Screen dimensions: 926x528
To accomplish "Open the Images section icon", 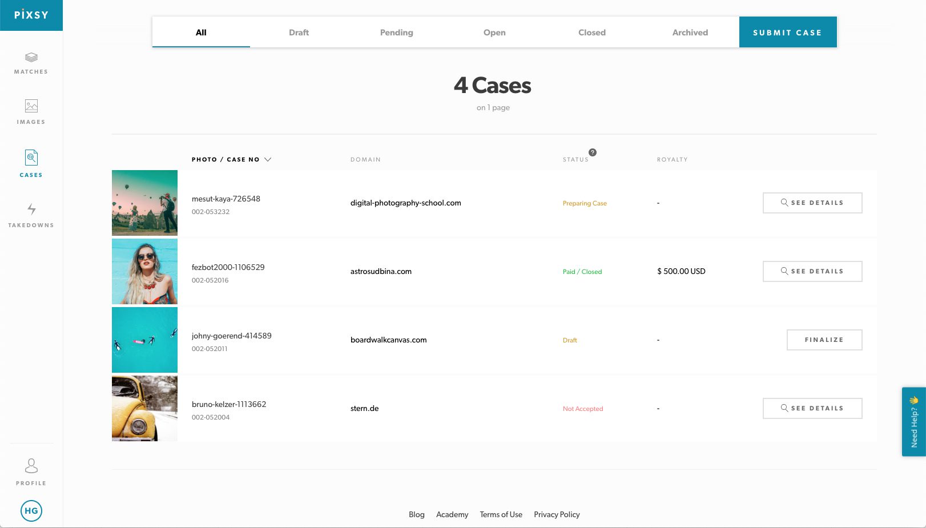I will (31, 106).
